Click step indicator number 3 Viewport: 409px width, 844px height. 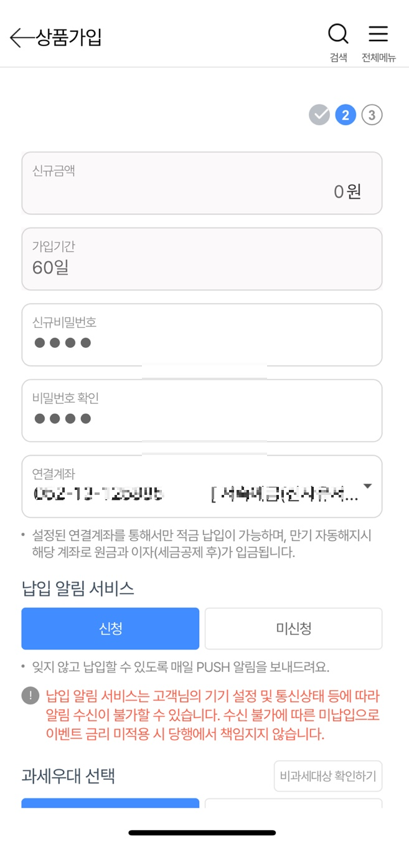click(372, 115)
